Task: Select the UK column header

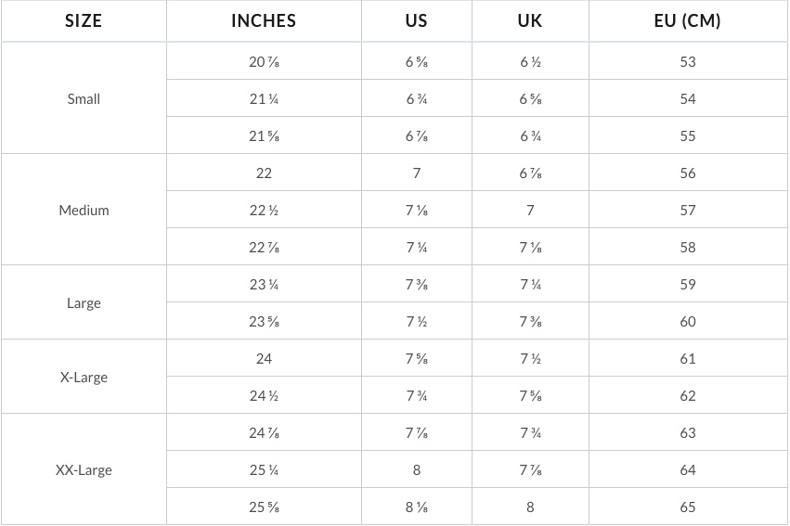Action: pos(530,20)
